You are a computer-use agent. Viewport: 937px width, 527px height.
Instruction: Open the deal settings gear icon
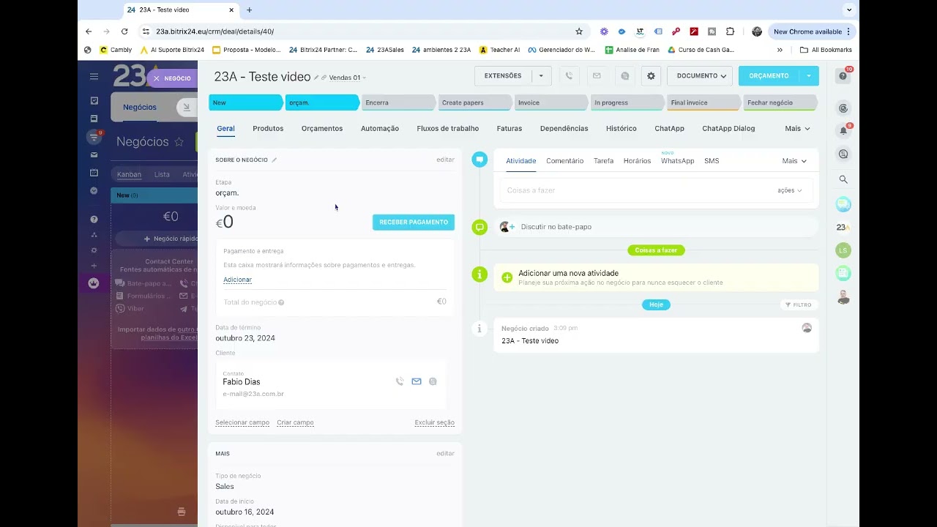point(651,76)
